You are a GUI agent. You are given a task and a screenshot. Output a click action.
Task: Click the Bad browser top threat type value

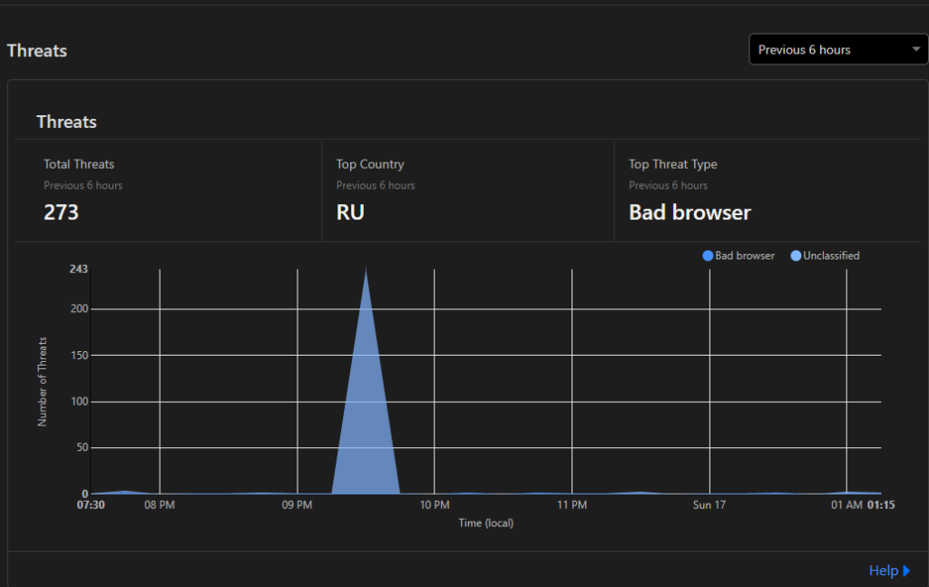pos(689,213)
